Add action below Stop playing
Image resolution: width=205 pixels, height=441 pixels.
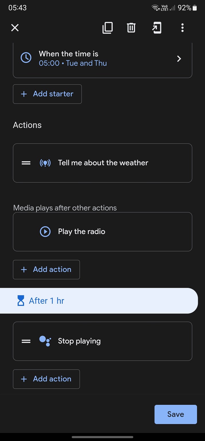46,379
